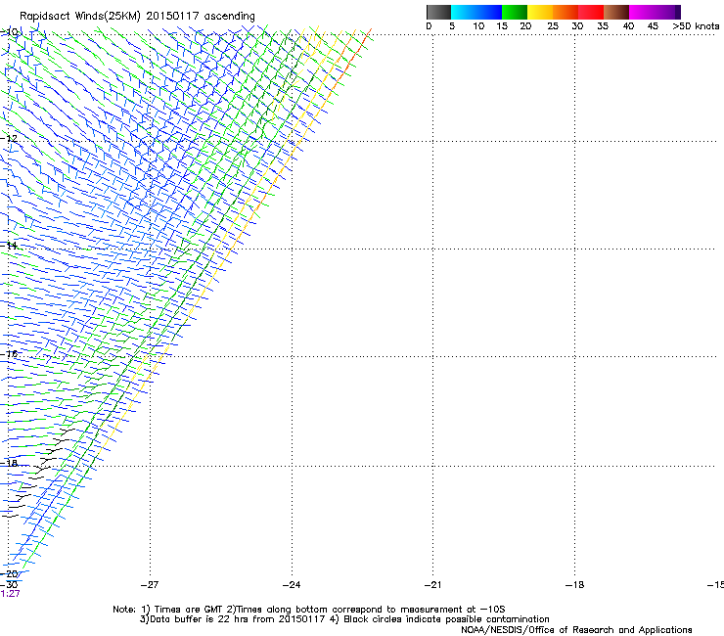Click the '45' legend scale number
The height and width of the screenshot is (636, 724).
[x=653, y=26]
